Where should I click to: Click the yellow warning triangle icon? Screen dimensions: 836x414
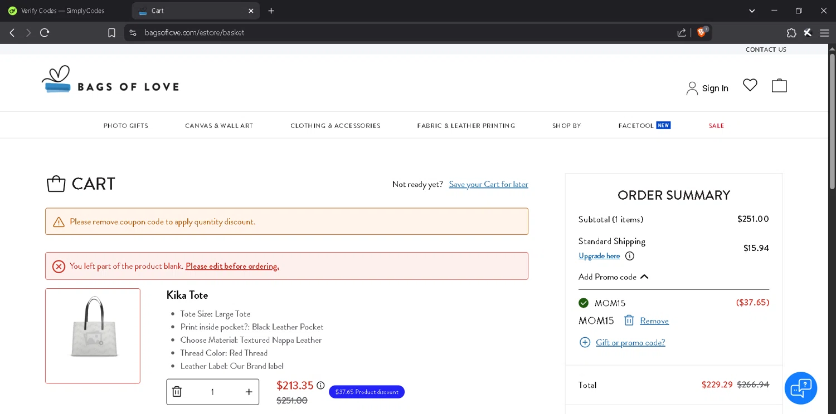(x=59, y=222)
